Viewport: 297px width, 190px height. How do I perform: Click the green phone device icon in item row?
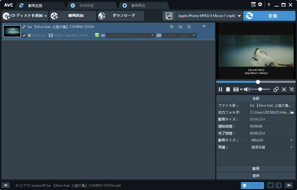(x=97, y=35)
